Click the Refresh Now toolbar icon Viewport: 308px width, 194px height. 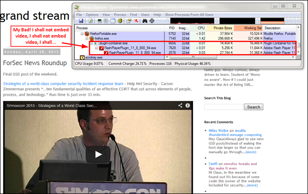[x=90, y=21]
